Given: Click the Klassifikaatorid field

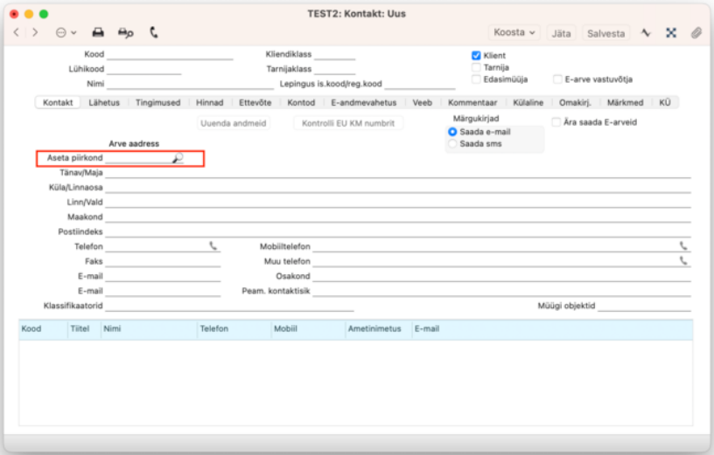Looking at the screenshot, I should click(x=229, y=306).
